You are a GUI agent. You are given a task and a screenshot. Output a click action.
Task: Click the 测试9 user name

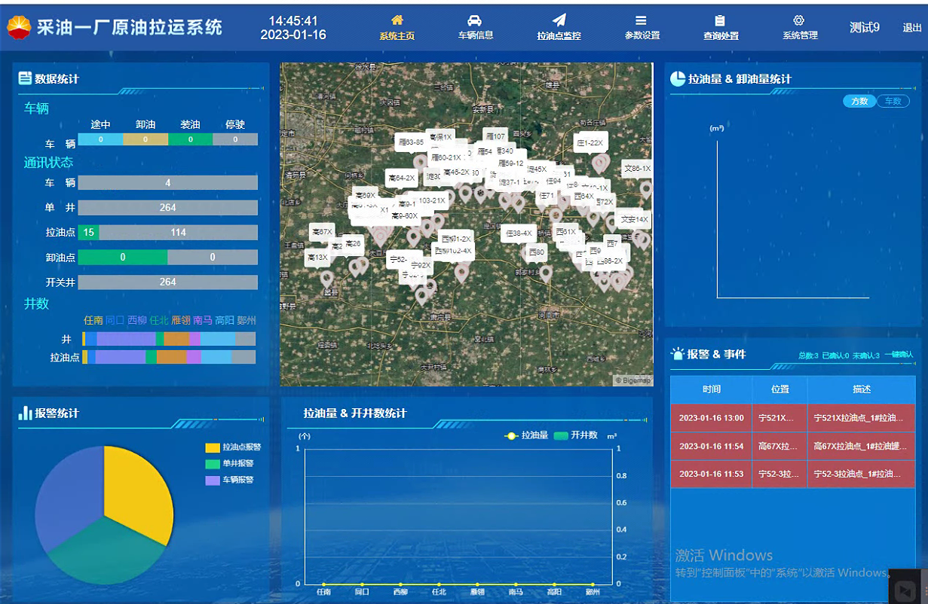(x=865, y=28)
